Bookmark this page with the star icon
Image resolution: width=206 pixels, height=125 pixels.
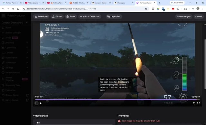point(146,9)
